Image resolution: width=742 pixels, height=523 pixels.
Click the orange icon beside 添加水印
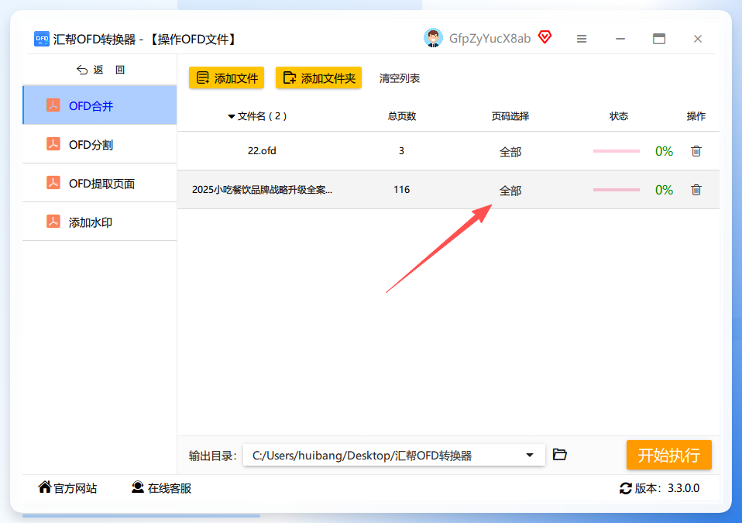(53, 222)
